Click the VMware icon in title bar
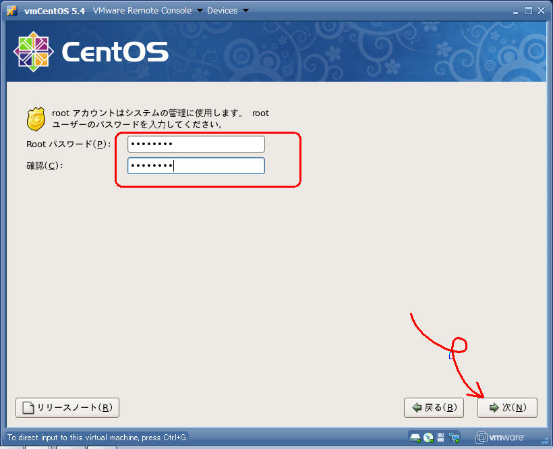The height and width of the screenshot is (449, 553). coord(11,11)
